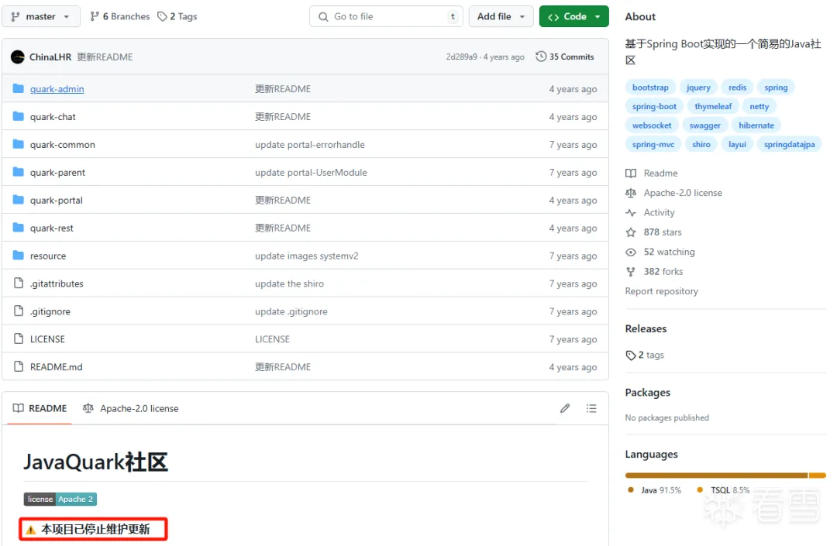Click the .gitignore file icon

tap(19, 311)
